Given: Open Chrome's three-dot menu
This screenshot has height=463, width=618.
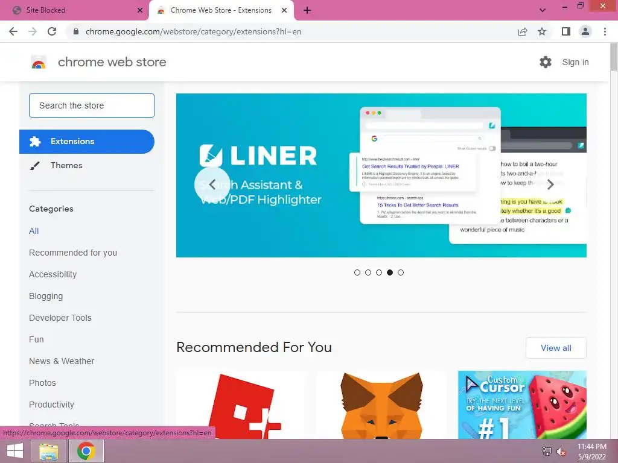Looking at the screenshot, I should (605, 31).
